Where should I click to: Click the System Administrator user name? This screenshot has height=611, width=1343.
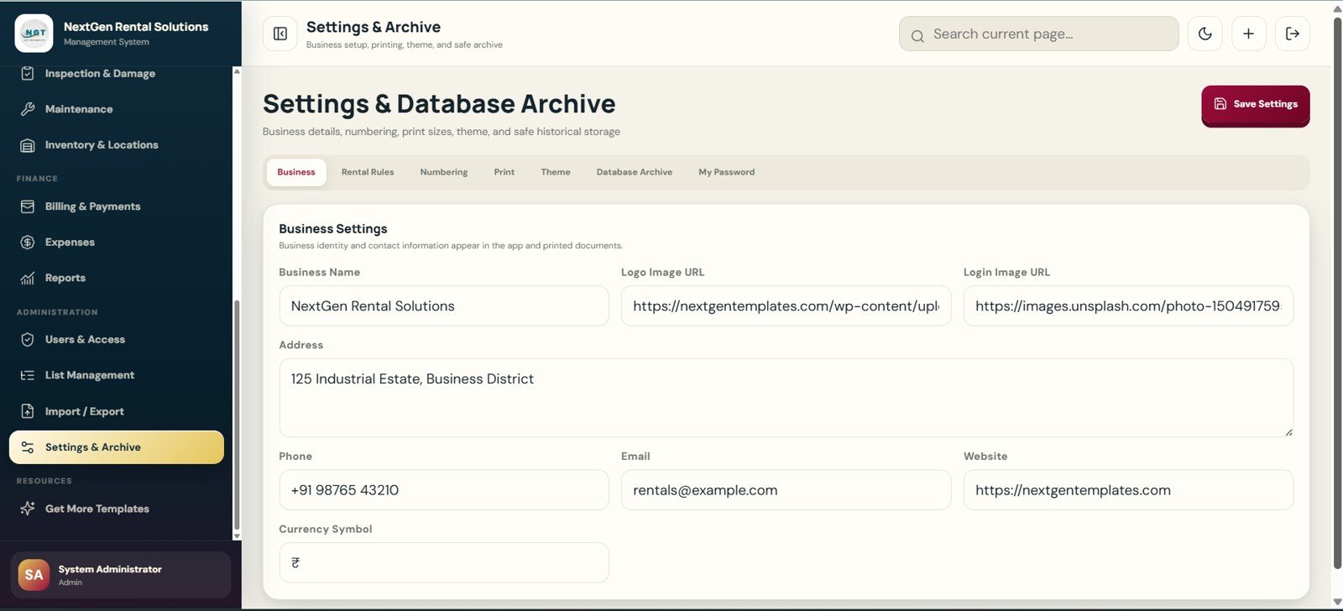[x=110, y=569]
